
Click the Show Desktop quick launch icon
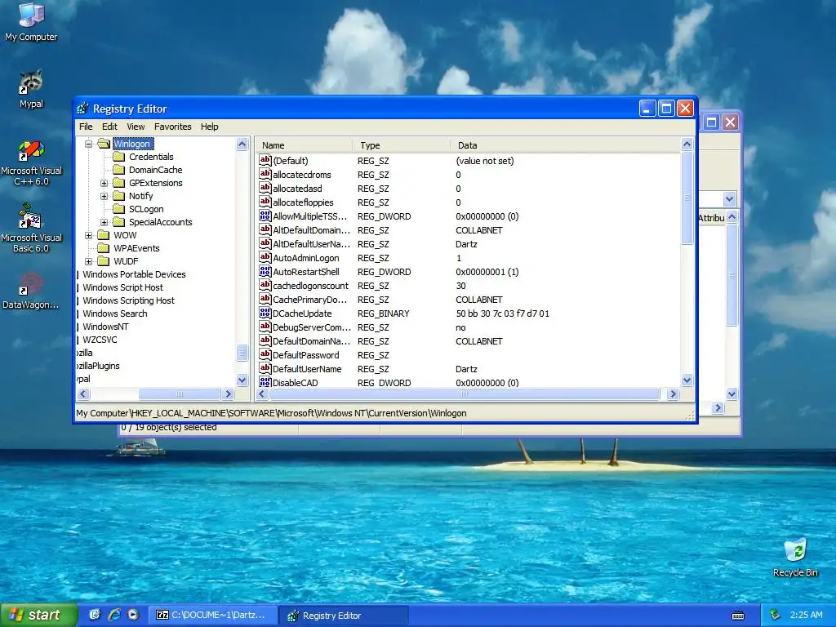coord(95,615)
